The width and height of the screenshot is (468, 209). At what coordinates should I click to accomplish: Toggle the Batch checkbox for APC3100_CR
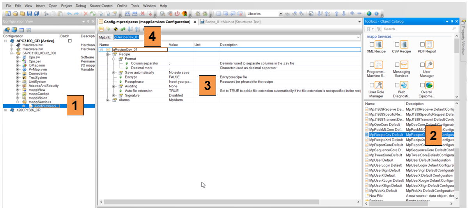coord(70,41)
